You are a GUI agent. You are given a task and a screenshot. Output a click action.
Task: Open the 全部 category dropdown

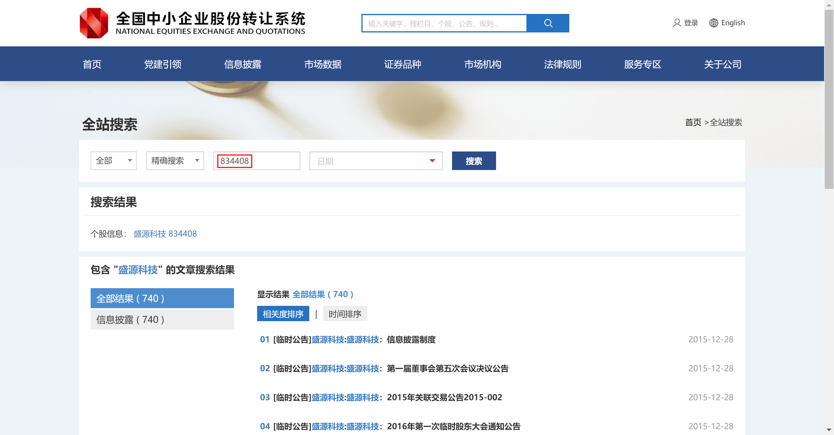click(113, 161)
